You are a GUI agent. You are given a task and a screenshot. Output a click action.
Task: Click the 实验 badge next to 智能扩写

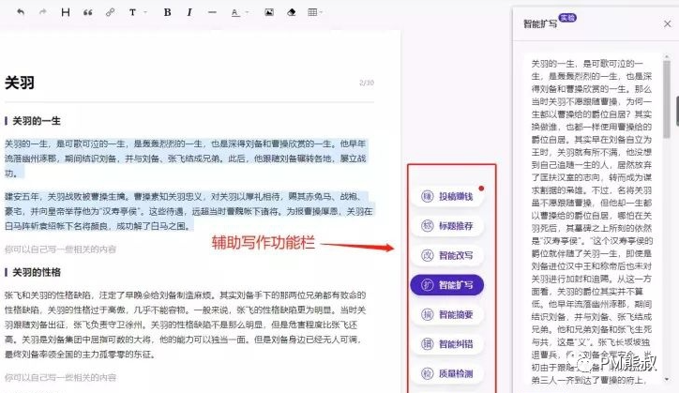pos(567,18)
